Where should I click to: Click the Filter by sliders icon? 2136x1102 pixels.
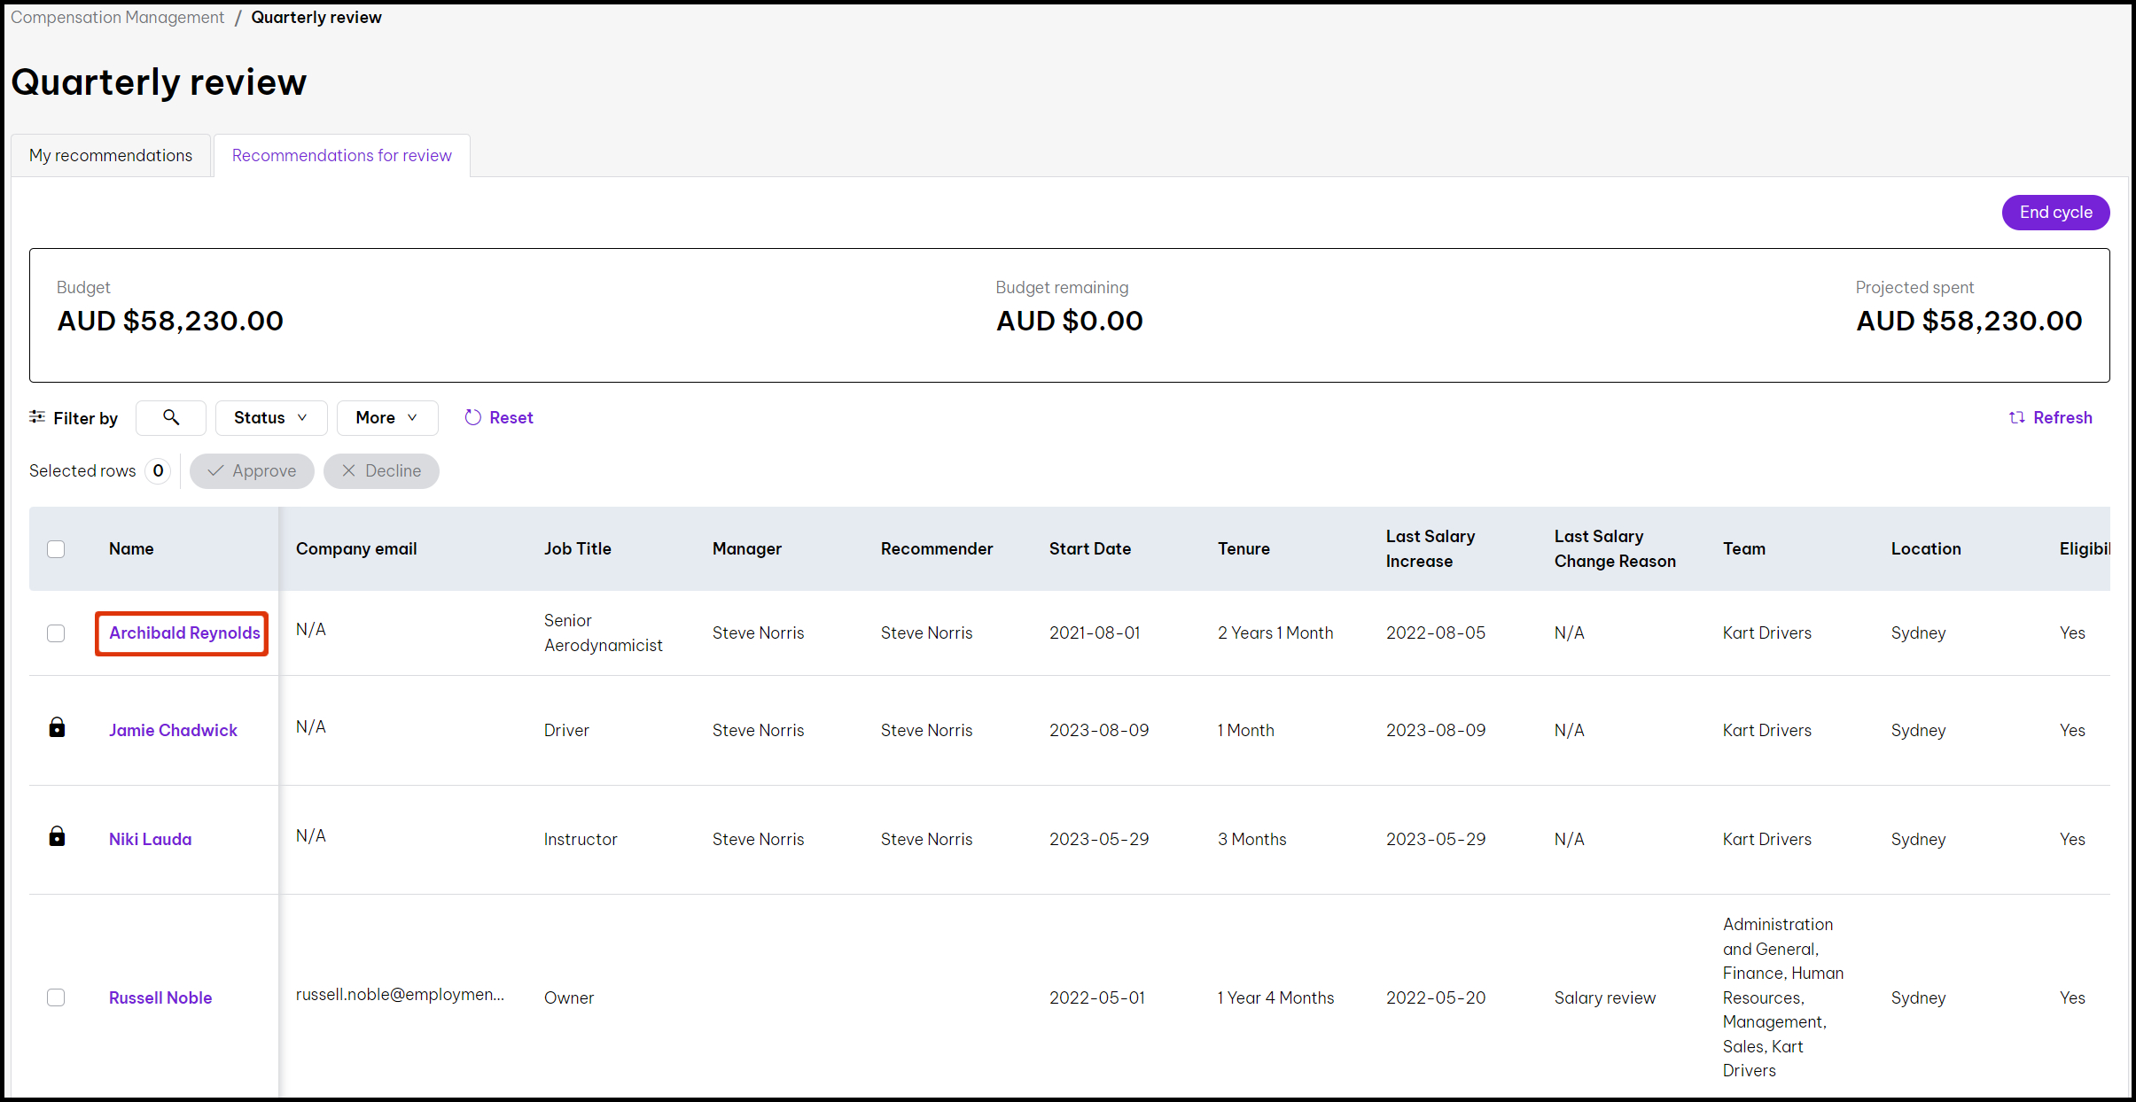point(37,417)
